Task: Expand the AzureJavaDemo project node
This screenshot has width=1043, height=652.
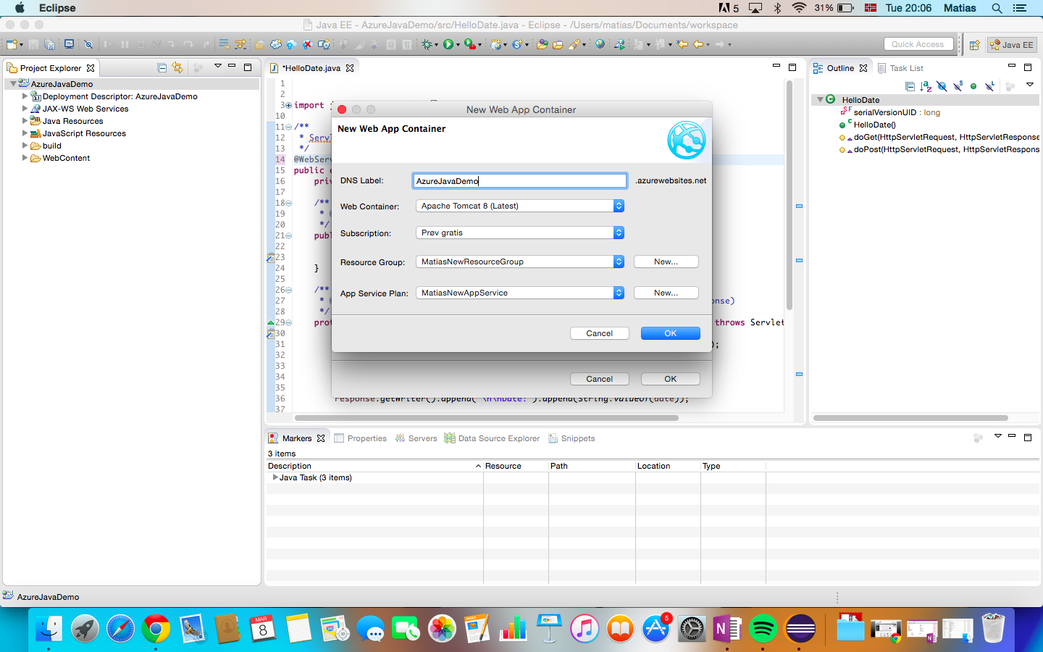Action: (x=13, y=84)
